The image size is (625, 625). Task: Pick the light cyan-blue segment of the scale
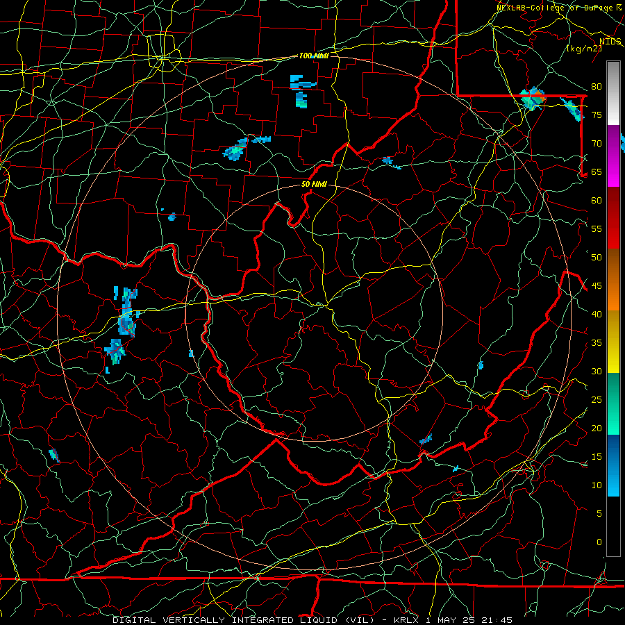click(613, 483)
